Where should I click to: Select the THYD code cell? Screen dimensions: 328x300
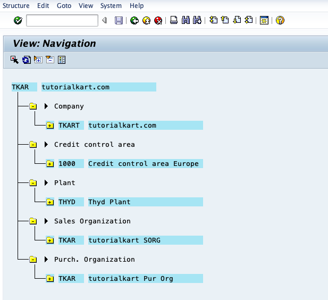tap(71, 202)
